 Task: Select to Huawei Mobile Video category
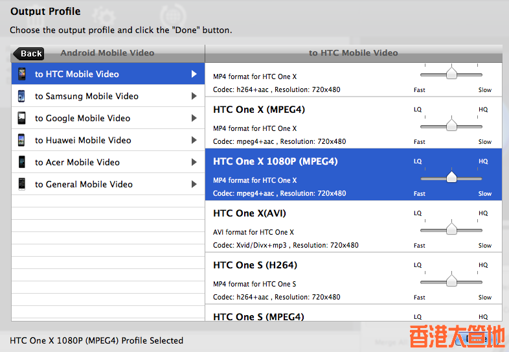pos(108,141)
